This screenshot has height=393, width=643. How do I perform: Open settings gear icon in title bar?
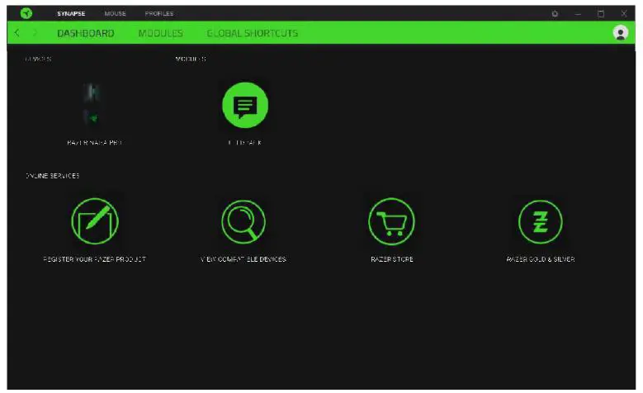555,13
